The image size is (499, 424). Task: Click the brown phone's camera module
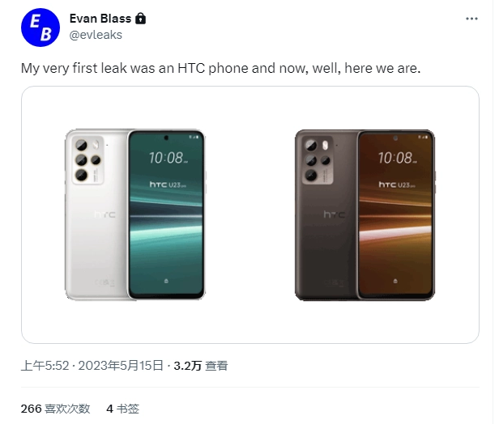click(318, 160)
